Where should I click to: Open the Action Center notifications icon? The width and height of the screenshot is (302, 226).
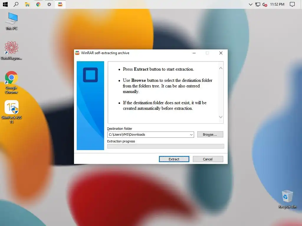click(x=292, y=4)
